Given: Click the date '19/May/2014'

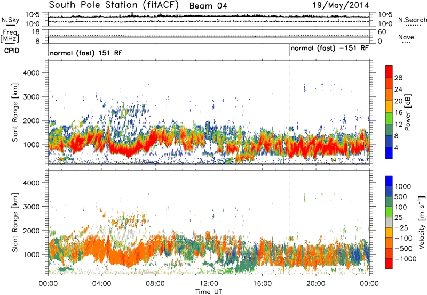Looking at the screenshot, I should tap(341, 5).
